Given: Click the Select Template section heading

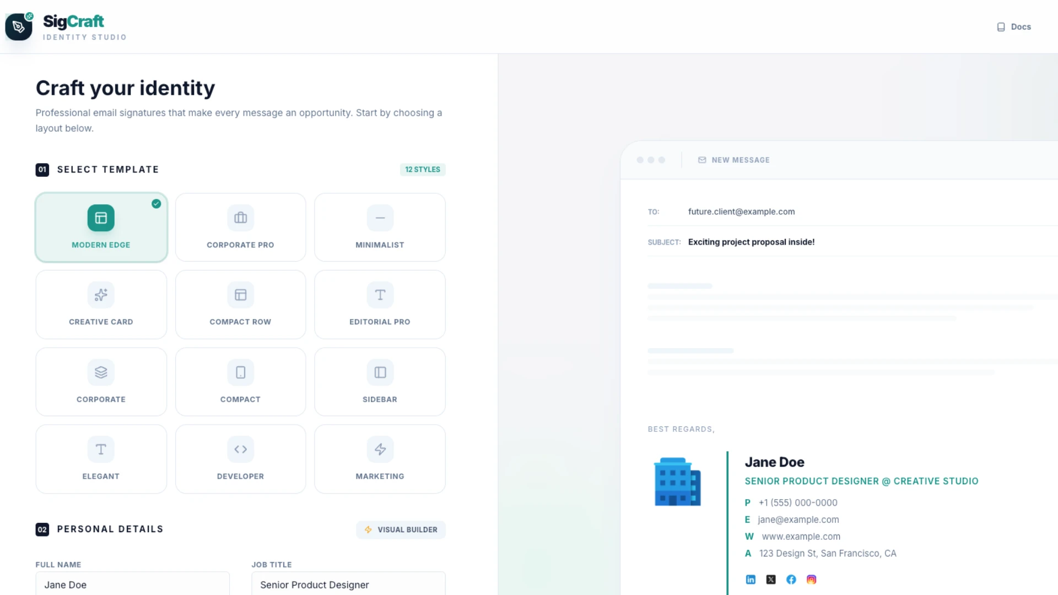Looking at the screenshot, I should pyautogui.click(x=108, y=170).
